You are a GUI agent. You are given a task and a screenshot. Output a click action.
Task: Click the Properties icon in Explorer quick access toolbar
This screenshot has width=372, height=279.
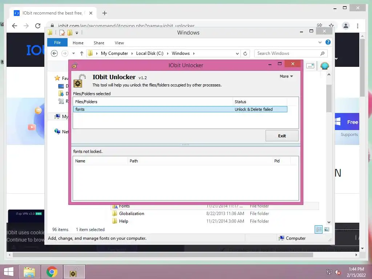[x=62, y=33]
